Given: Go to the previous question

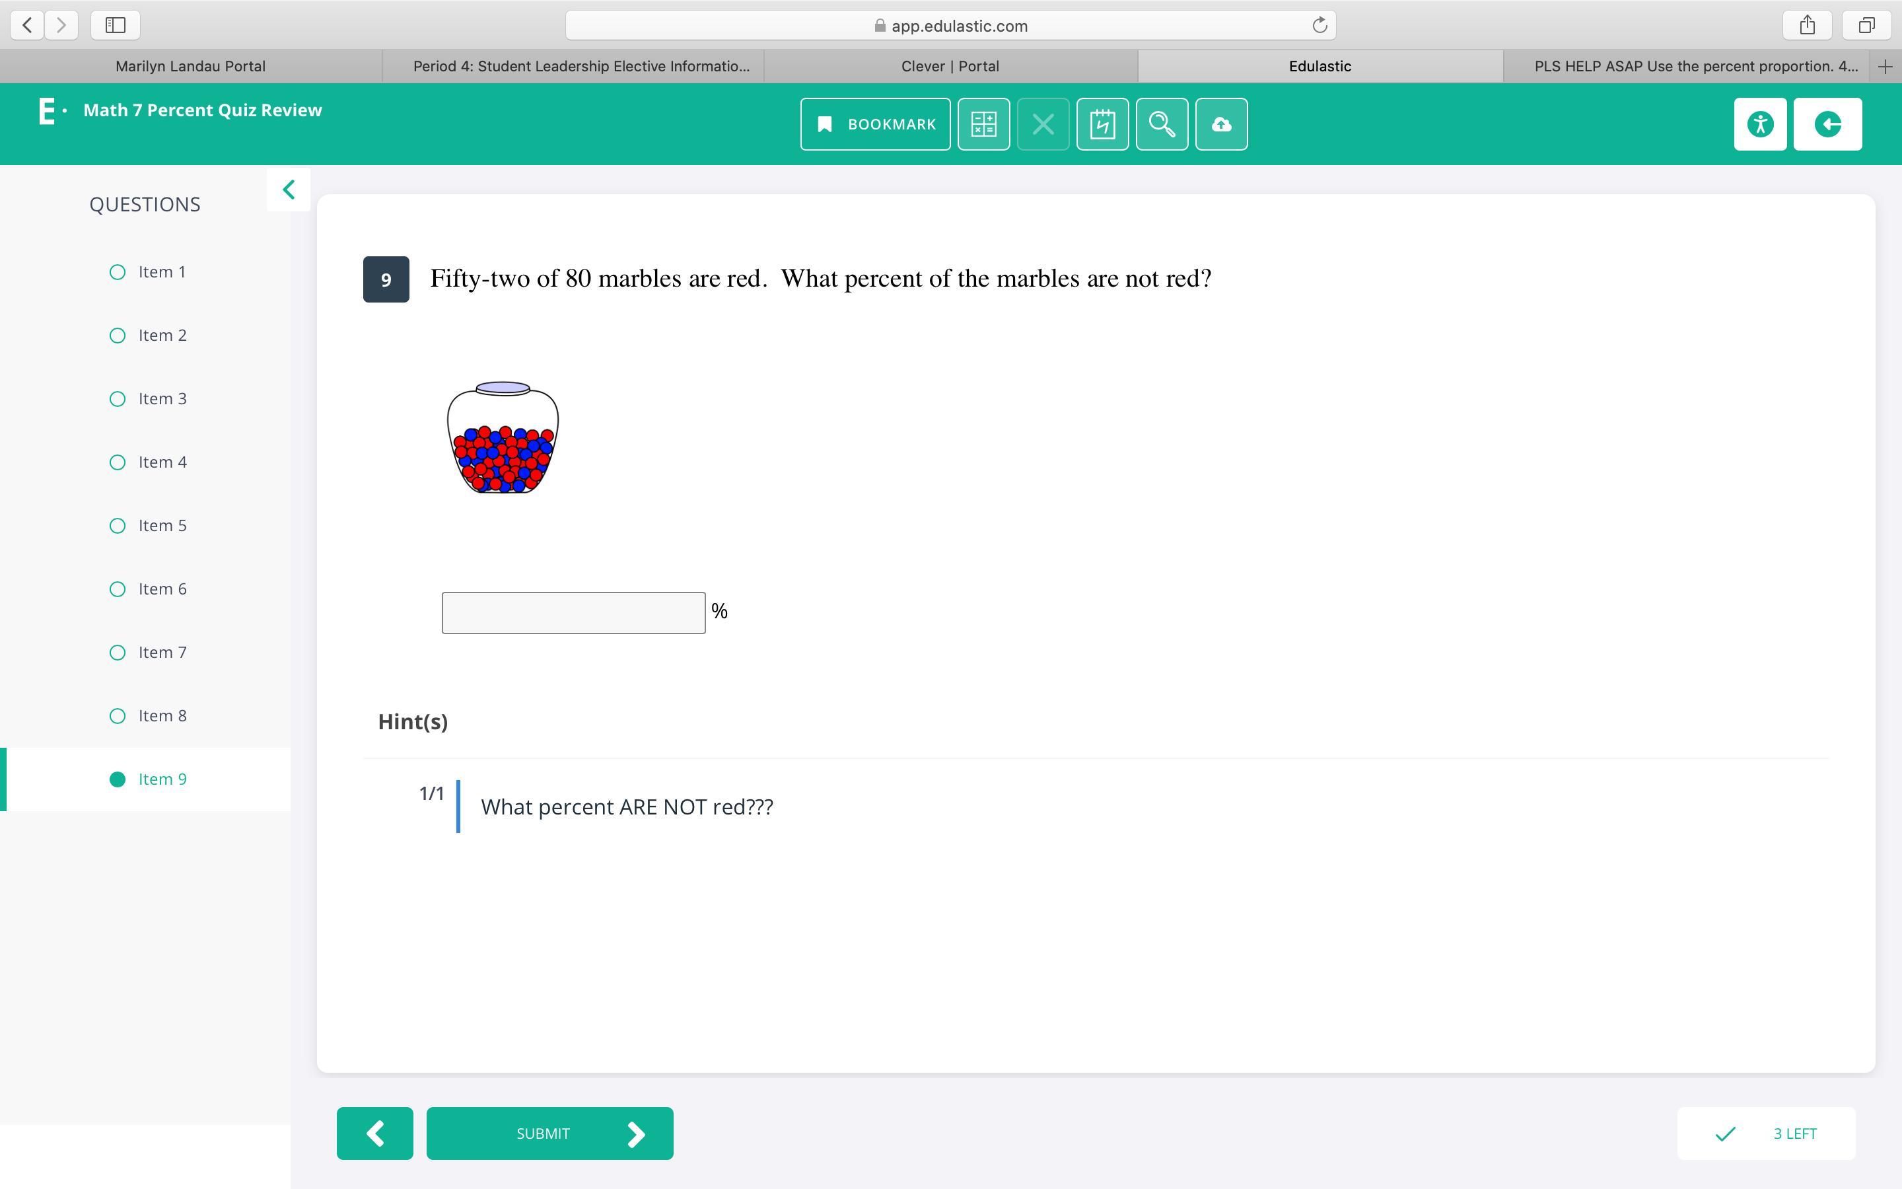Looking at the screenshot, I should pos(375,1133).
